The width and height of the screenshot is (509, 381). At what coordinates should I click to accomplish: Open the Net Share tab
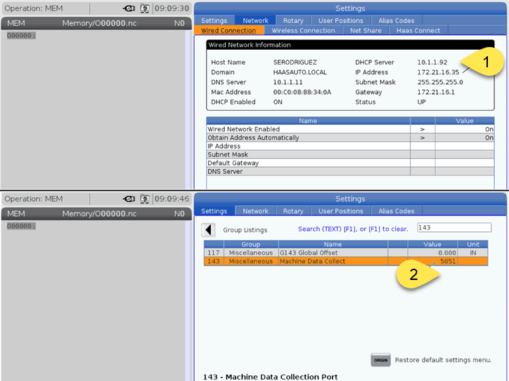point(366,30)
